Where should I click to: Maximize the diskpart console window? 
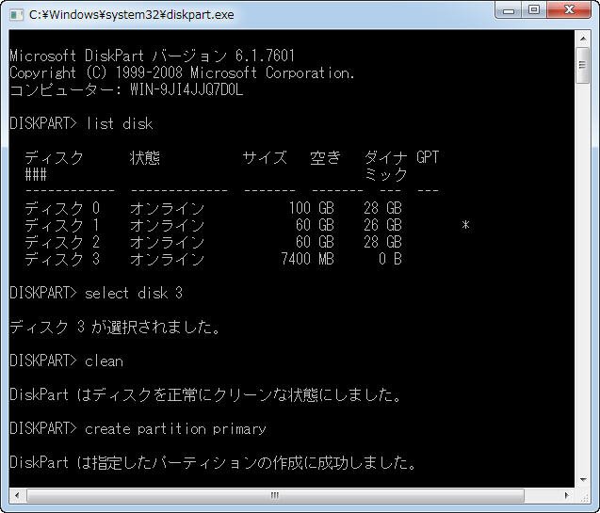coord(534,11)
